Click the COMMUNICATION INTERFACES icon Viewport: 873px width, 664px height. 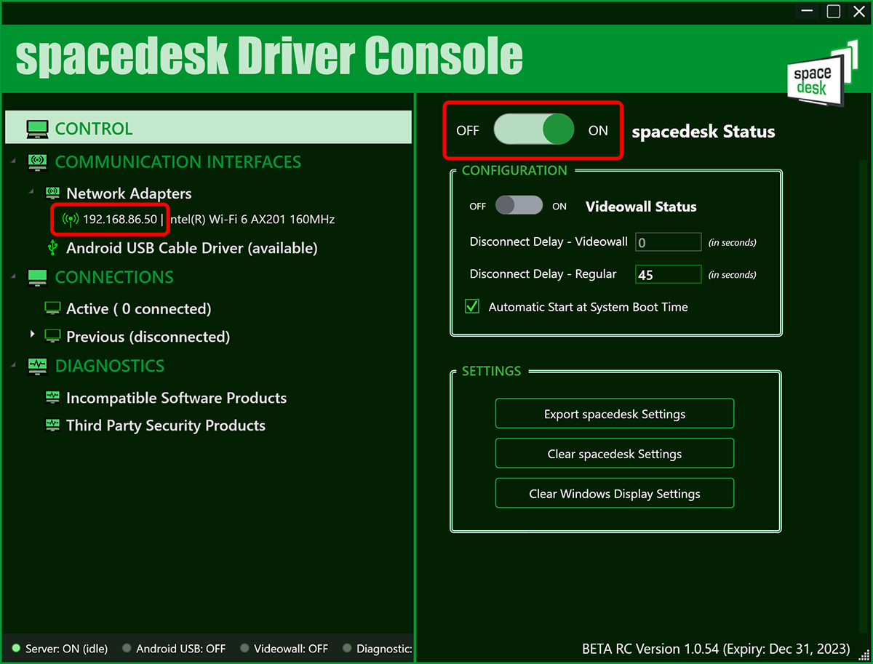pyautogui.click(x=37, y=162)
